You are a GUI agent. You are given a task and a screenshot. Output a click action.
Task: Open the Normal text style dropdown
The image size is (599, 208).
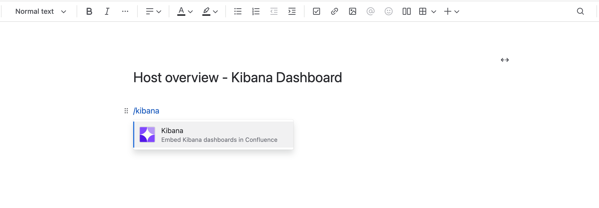[41, 11]
